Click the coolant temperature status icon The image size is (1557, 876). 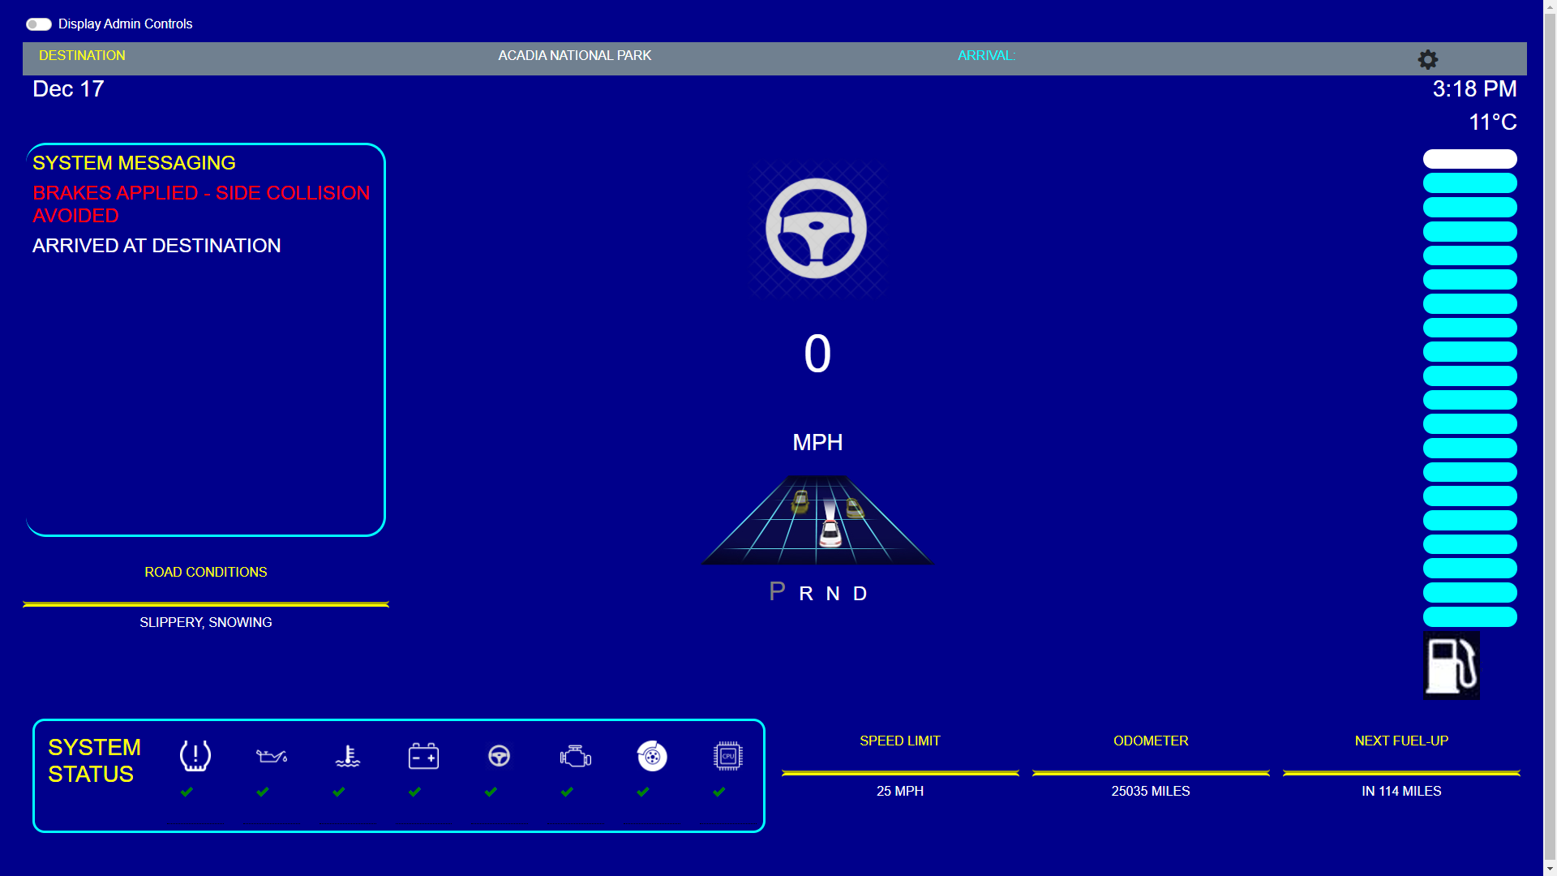347,756
